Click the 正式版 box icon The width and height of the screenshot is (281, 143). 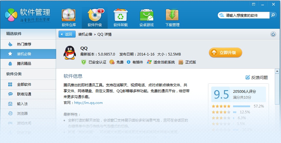(x=181, y=62)
